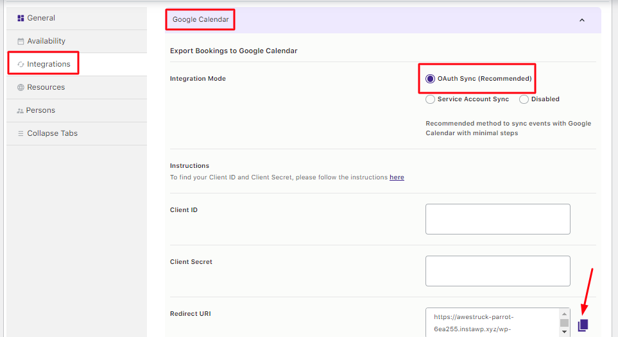Open the instructions 'here' link
The width and height of the screenshot is (618, 337).
[x=397, y=177]
